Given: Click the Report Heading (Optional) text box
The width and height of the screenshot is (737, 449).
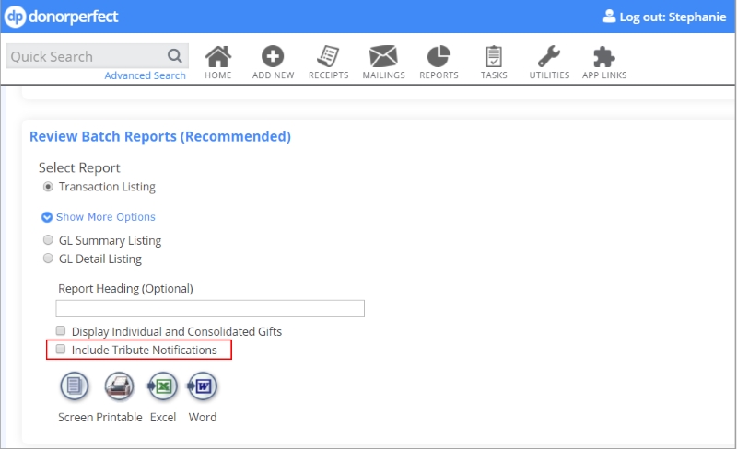Looking at the screenshot, I should coord(210,308).
